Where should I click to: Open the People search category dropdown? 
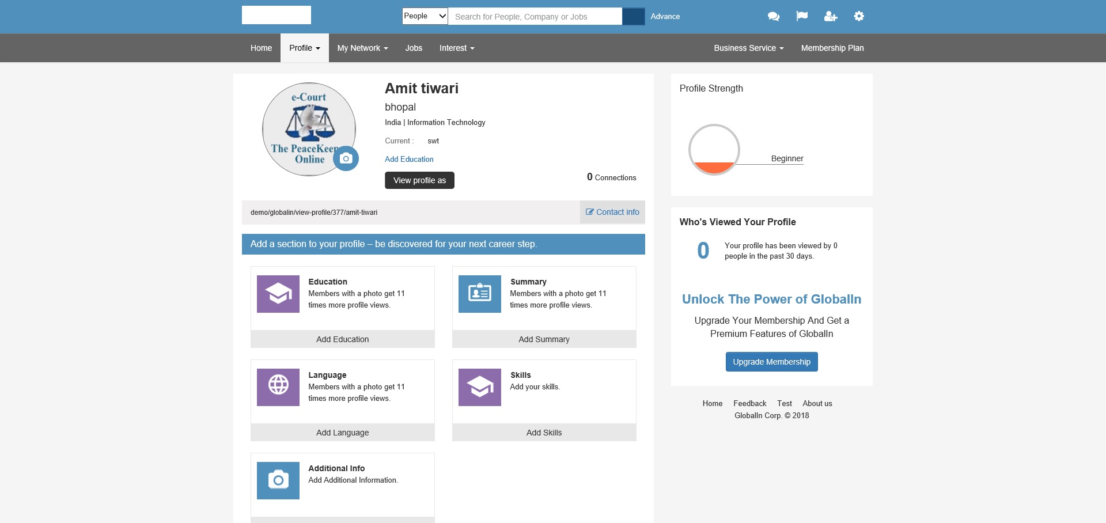(425, 16)
